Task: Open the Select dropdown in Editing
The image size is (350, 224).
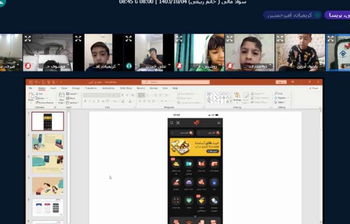Action: point(280,102)
